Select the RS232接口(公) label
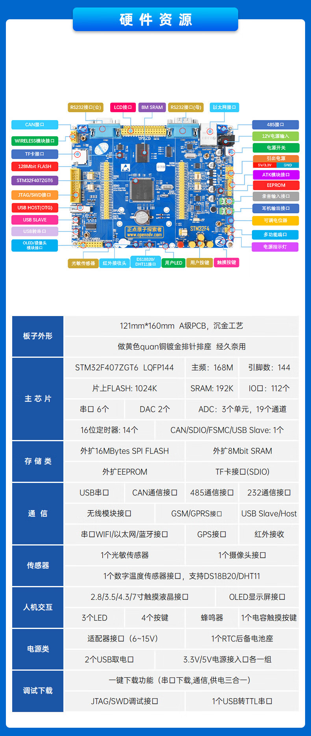Image resolution: width=311 pixels, height=736 pixels. tap(86, 107)
